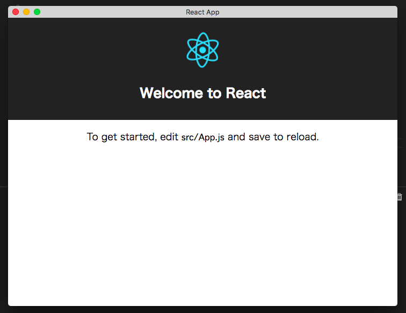Click the "Welcome to React" heading
The height and width of the screenshot is (313, 406).
(x=203, y=93)
